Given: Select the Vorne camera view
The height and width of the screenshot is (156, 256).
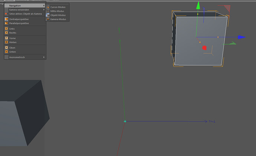Looking at the screenshot, I should point(24,38).
